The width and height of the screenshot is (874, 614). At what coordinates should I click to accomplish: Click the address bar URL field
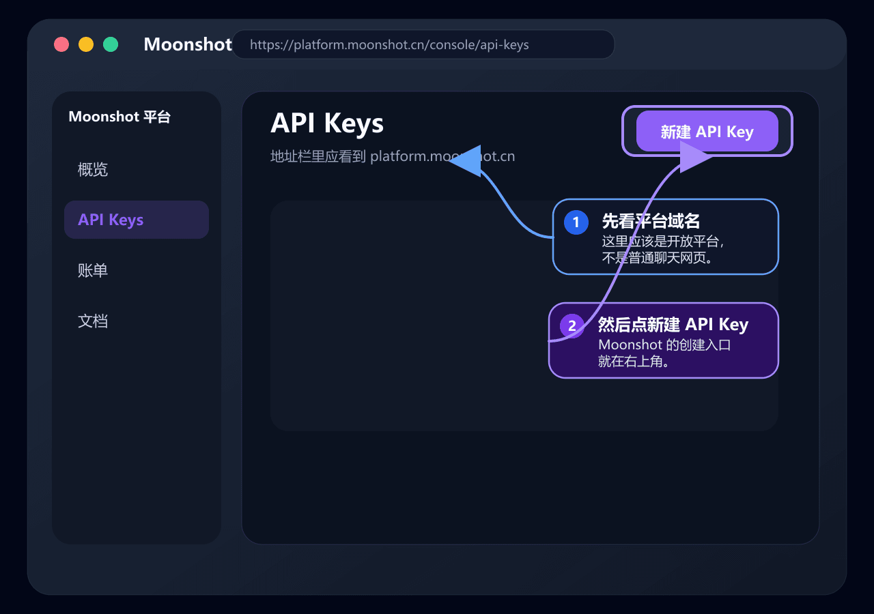(423, 44)
